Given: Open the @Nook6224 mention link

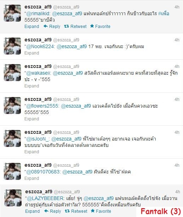Looking at the screenshot, I should tap(40, 46).
